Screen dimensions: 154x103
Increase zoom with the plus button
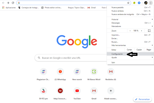coord(141,31)
